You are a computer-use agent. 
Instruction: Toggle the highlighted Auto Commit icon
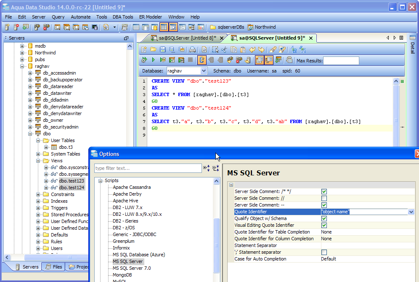pos(202,60)
